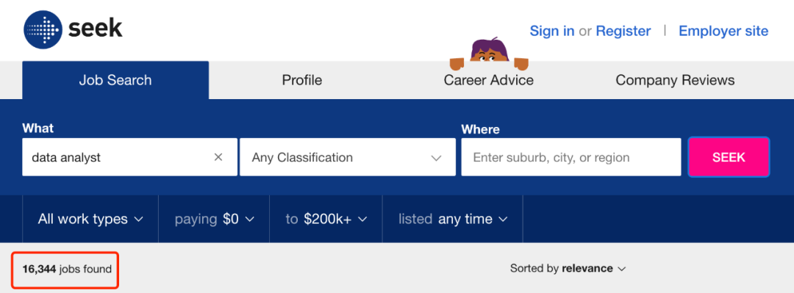Viewport: 794px width, 293px height.
Task: Focus the Where location input field
Action: 571,157
